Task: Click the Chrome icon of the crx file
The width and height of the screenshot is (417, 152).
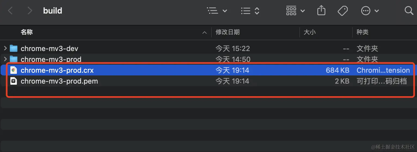Action: coord(13,70)
